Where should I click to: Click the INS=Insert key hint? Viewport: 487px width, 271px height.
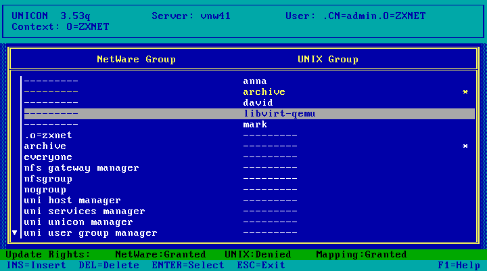point(36,266)
